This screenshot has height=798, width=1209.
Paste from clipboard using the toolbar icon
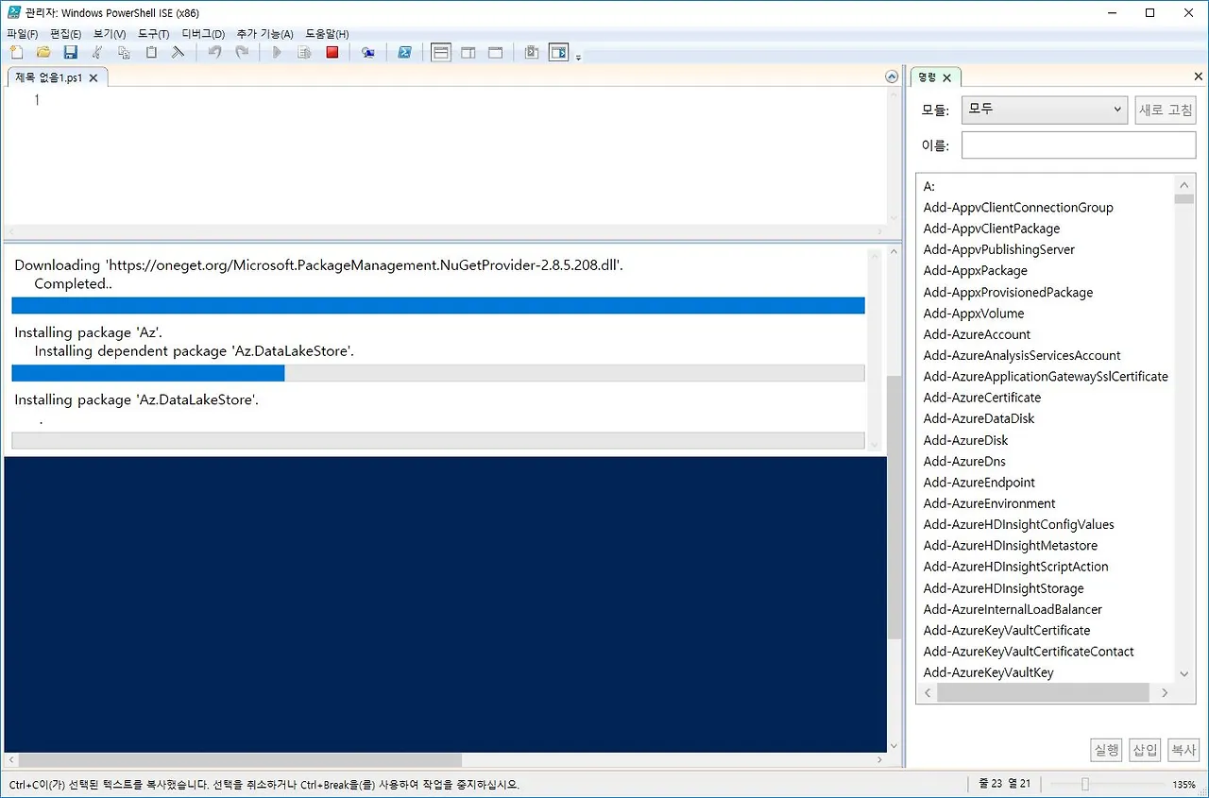click(151, 53)
